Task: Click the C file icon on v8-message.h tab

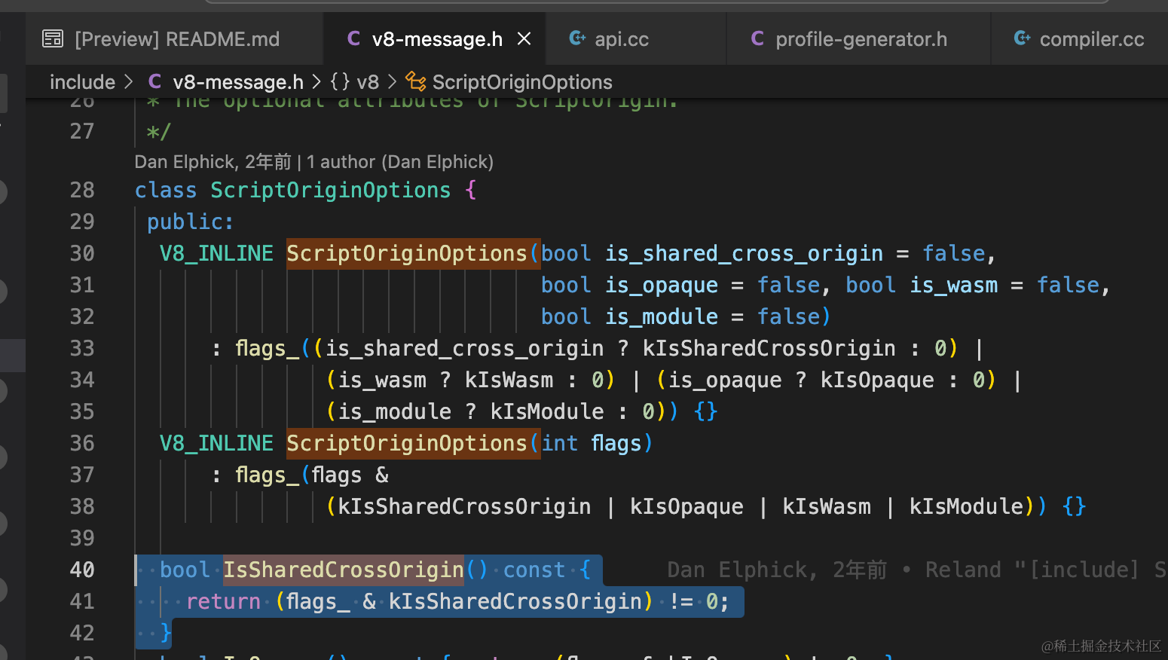Action: click(353, 38)
